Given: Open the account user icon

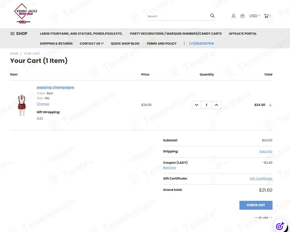Looking at the screenshot, I should [x=234, y=16].
